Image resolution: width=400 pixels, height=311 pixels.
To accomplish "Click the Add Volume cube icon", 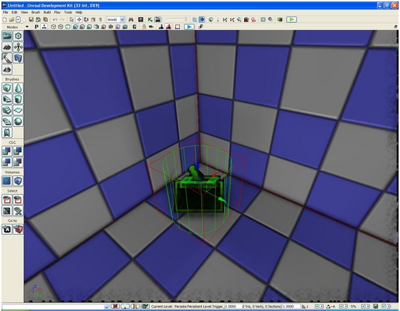I will 18,181.
